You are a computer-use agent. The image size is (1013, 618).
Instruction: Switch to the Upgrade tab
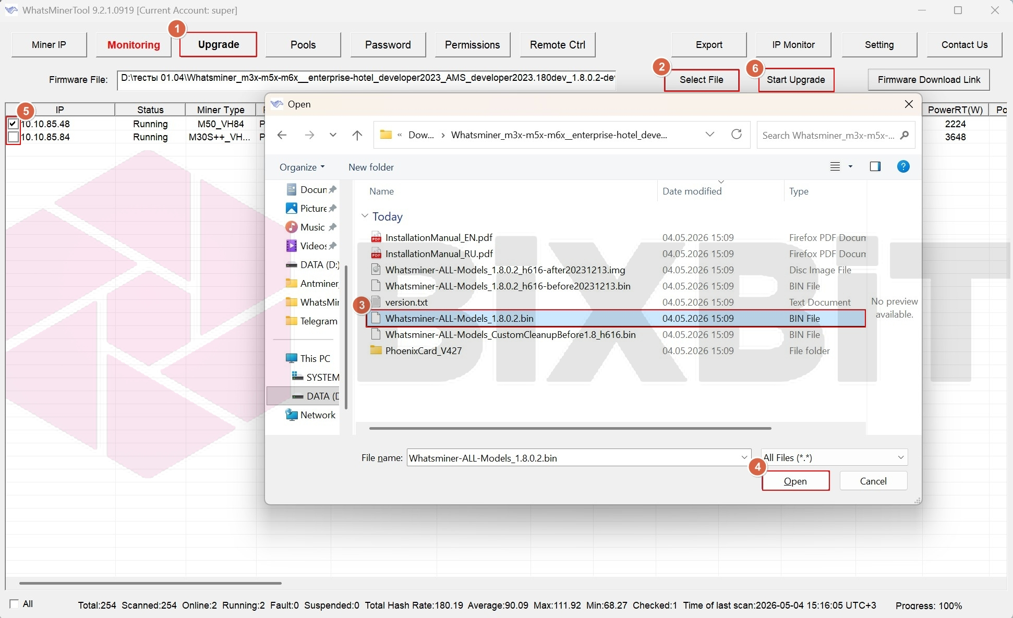[x=219, y=44]
